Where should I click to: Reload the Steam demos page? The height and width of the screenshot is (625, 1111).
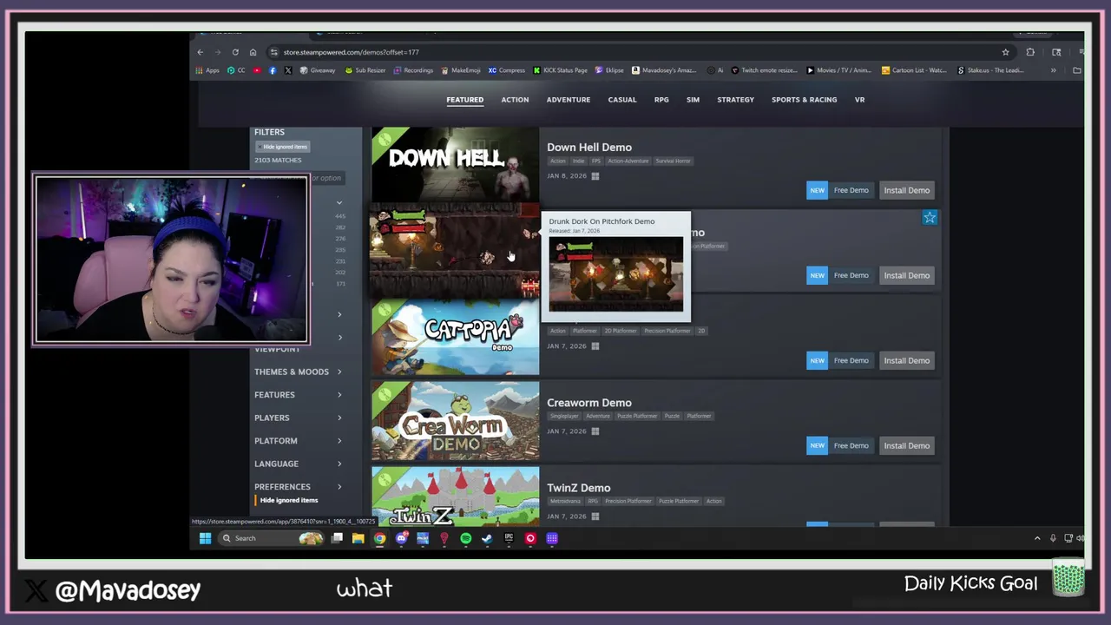(x=235, y=52)
